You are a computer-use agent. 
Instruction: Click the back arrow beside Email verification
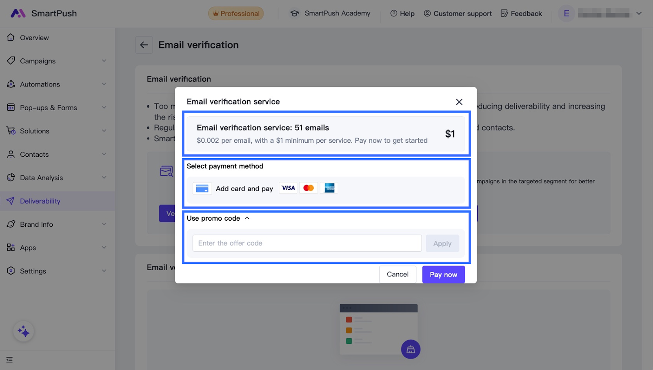pyautogui.click(x=144, y=45)
